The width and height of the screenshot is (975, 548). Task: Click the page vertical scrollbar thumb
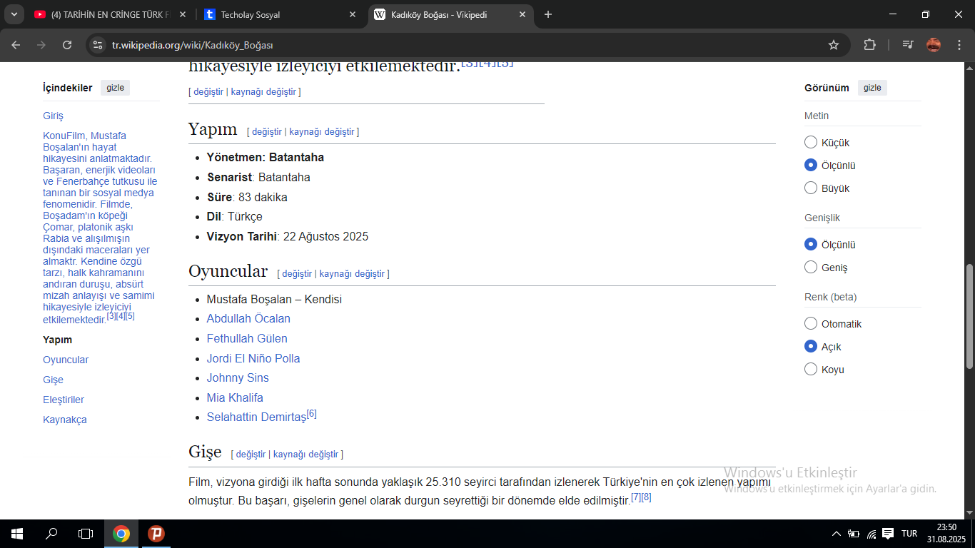[x=969, y=316]
